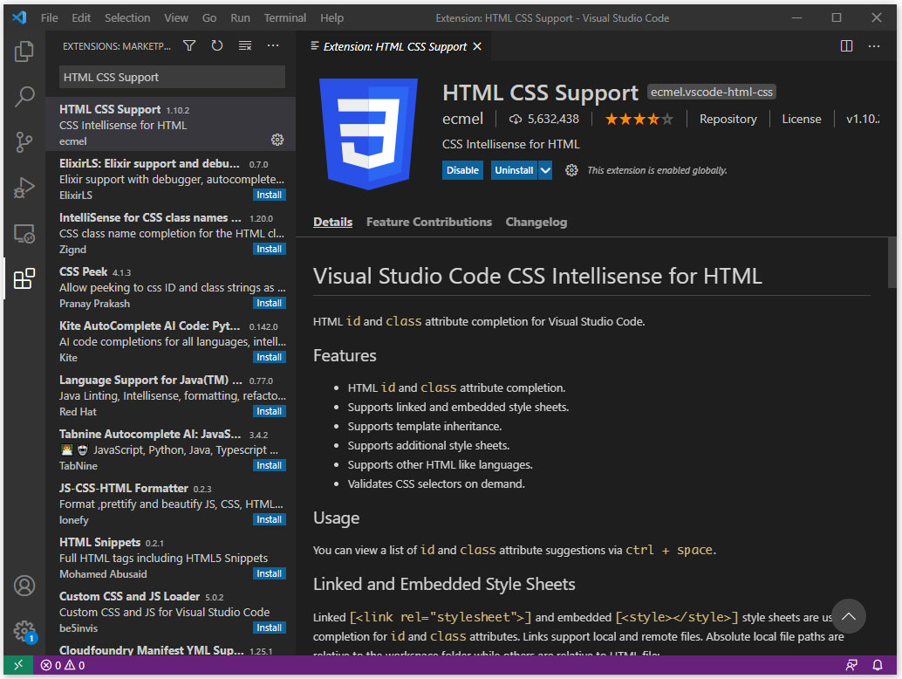The width and height of the screenshot is (902, 679).
Task: Open the Explorer view in activity bar
Action: (x=24, y=51)
